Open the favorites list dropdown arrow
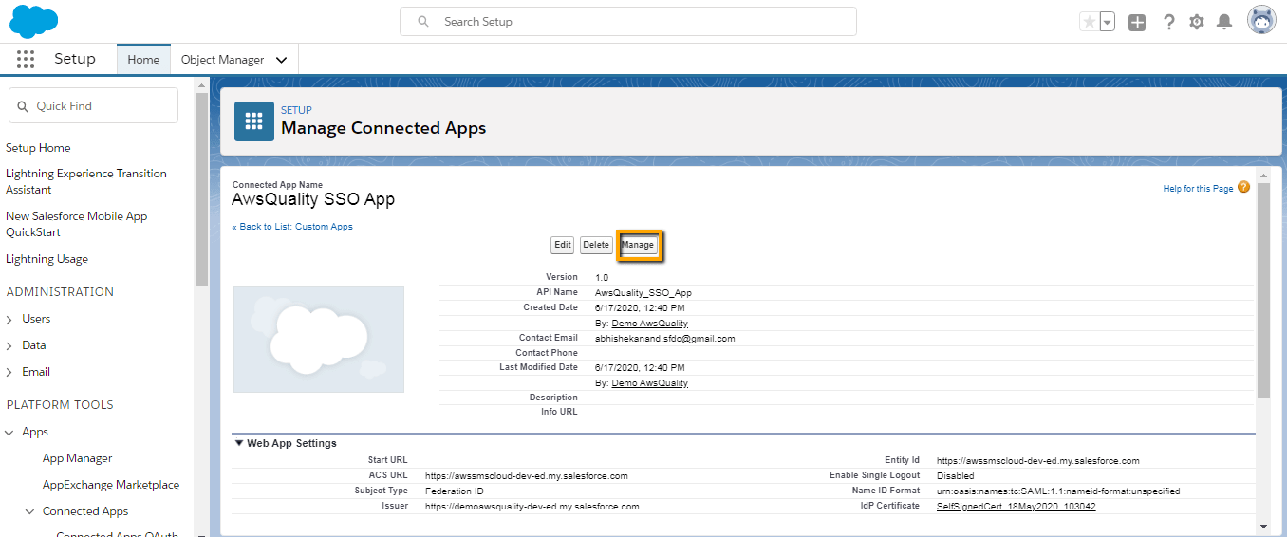 (1107, 22)
